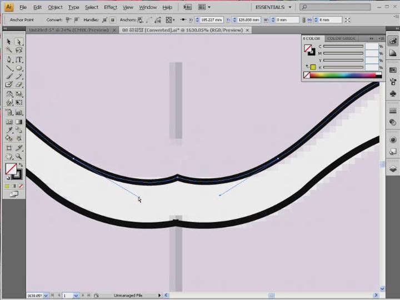Screen dimensions: 400x300
Task: Pick the Artboard tool
Action: (9, 148)
